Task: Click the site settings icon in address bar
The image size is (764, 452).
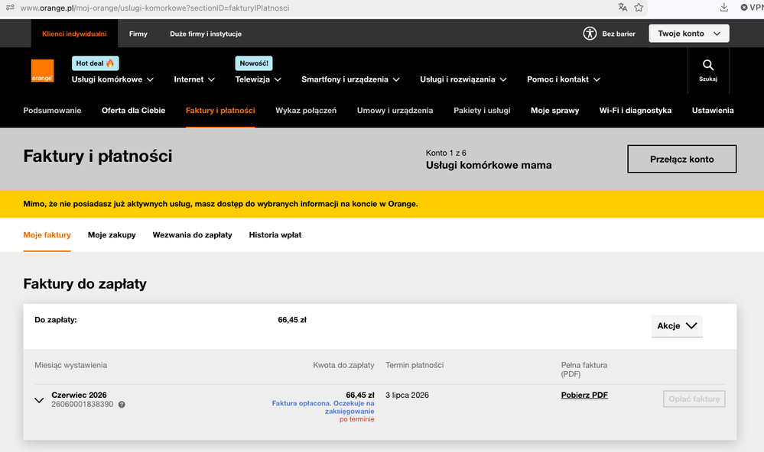Action: (x=10, y=8)
